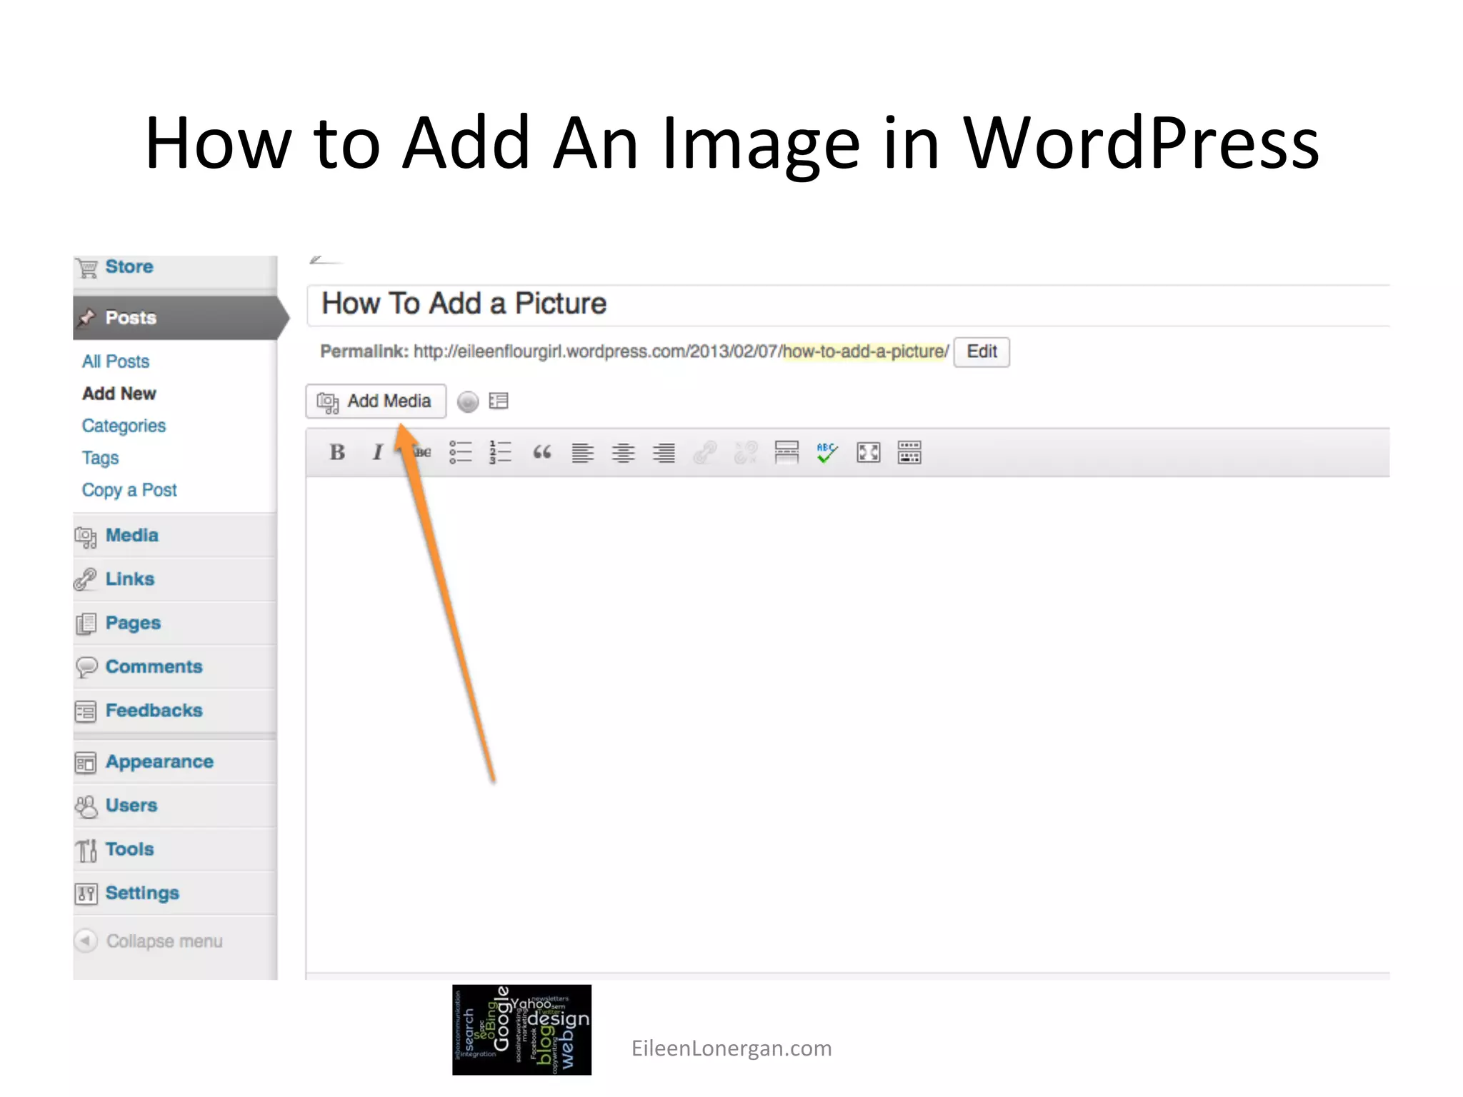1463x1097 pixels.
Task: Click the Media sidebar icon
Action: pos(86,537)
